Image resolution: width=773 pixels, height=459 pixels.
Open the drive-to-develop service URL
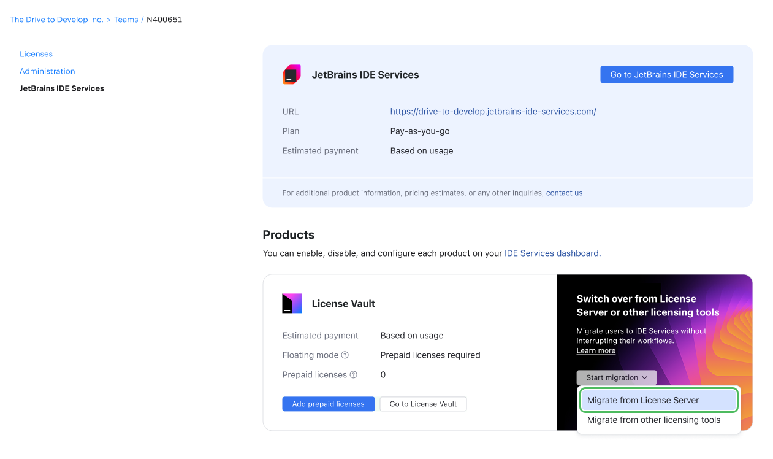pos(493,111)
